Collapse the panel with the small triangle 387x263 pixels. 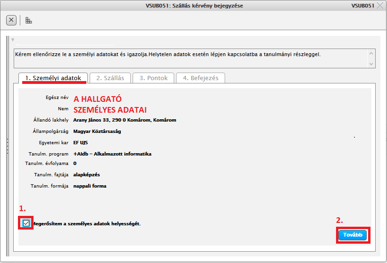pos(13,40)
